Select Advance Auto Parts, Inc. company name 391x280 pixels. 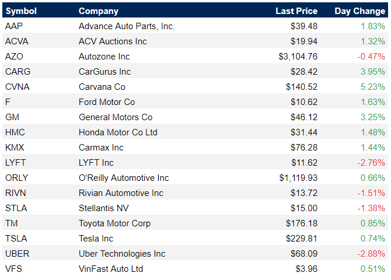pyautogui.click(x=127, y=26)
